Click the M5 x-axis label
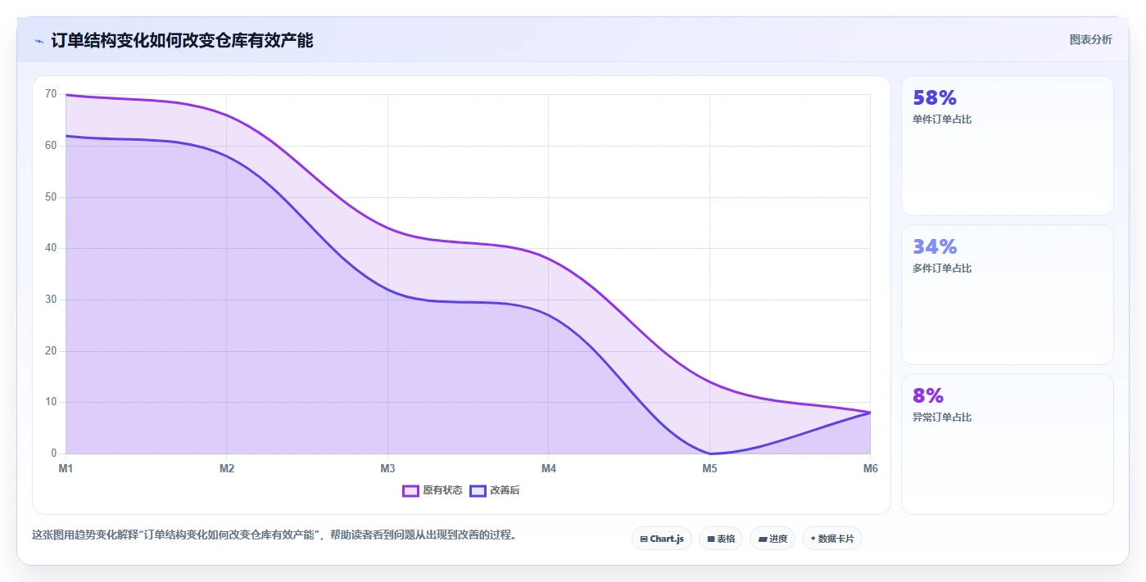The height and width of the screenshot is (582, 1146). (709, 468)
